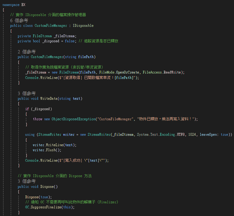Click the writer.Flush() line
The height and width of the screenshot is (216, 234).
pyautogui.click(x=47, y=150)
